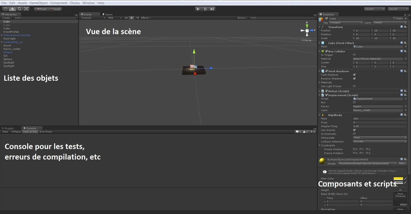
Task: Click the console Clear button
Action: pos(5,132)
